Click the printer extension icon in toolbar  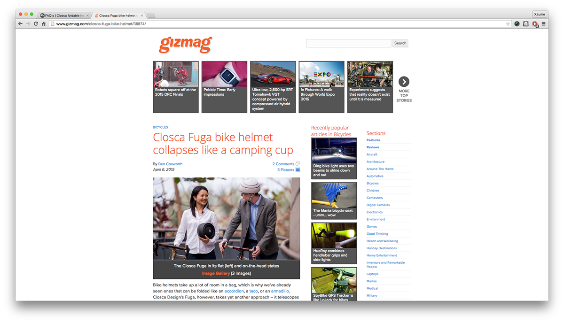(x=526, y=23)
